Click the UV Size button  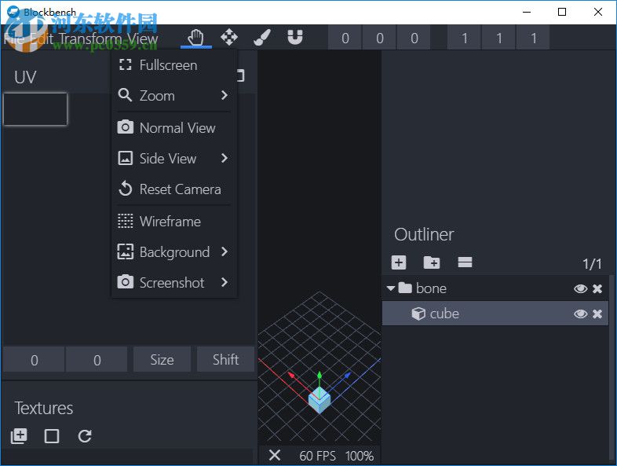tap(162, 360)
